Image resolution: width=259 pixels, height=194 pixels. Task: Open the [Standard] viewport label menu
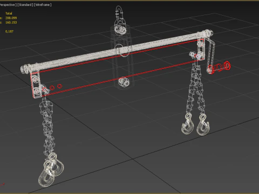coord(25,5)
